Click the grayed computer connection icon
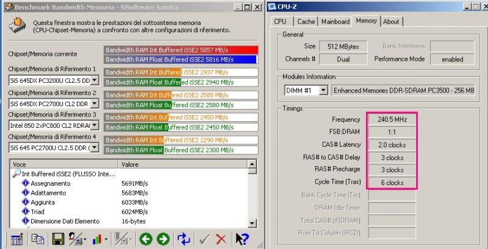The height and width of the screenshot is (249, 488). point(123,239)
